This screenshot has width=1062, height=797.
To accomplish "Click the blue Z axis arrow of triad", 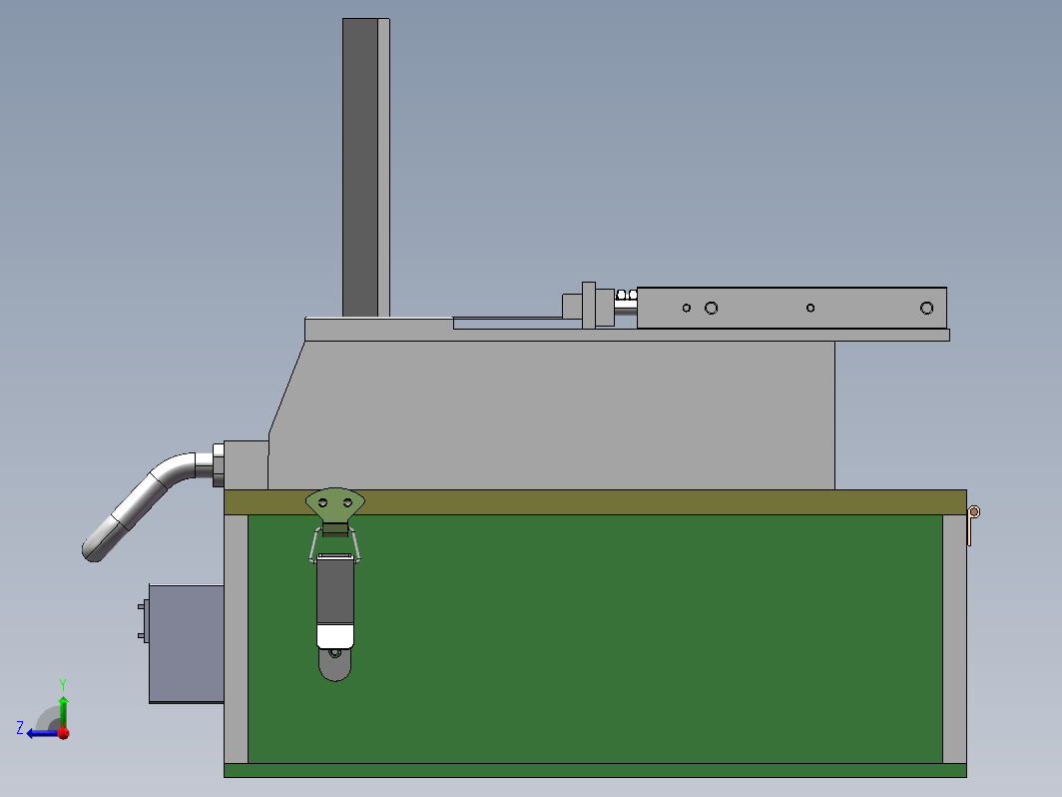I will coord(41,733).
